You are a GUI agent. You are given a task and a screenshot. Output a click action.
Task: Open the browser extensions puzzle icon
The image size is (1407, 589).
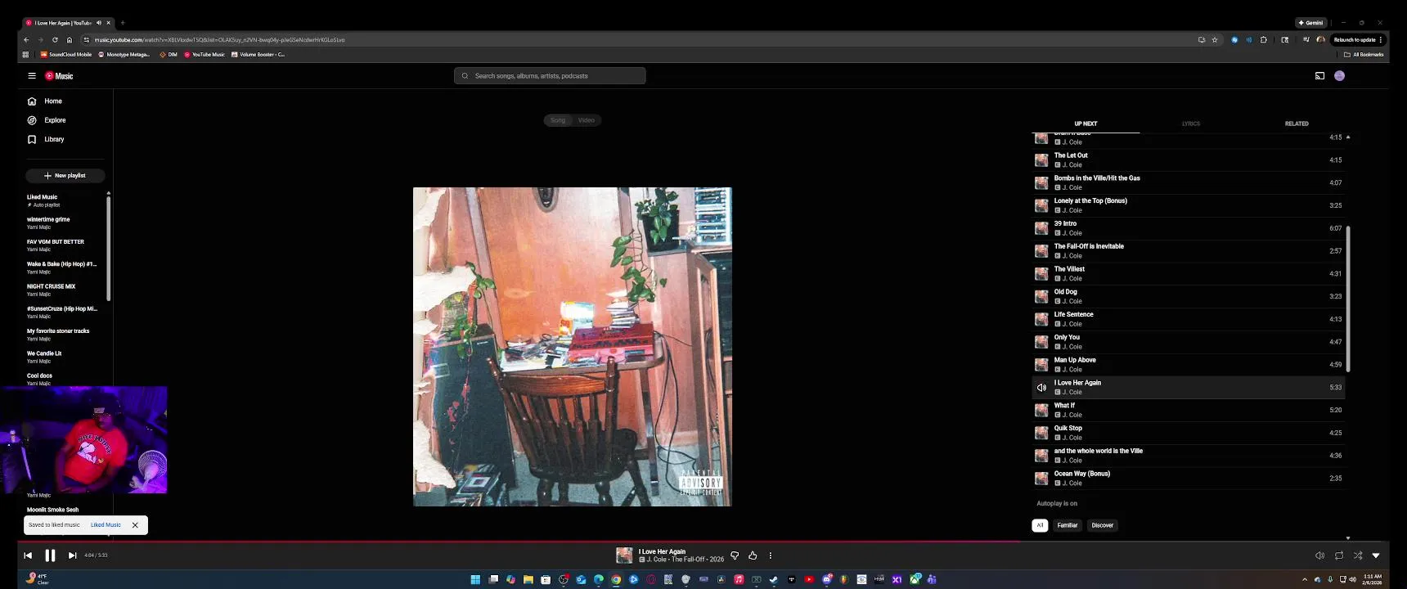click(x=1264, y=39)
